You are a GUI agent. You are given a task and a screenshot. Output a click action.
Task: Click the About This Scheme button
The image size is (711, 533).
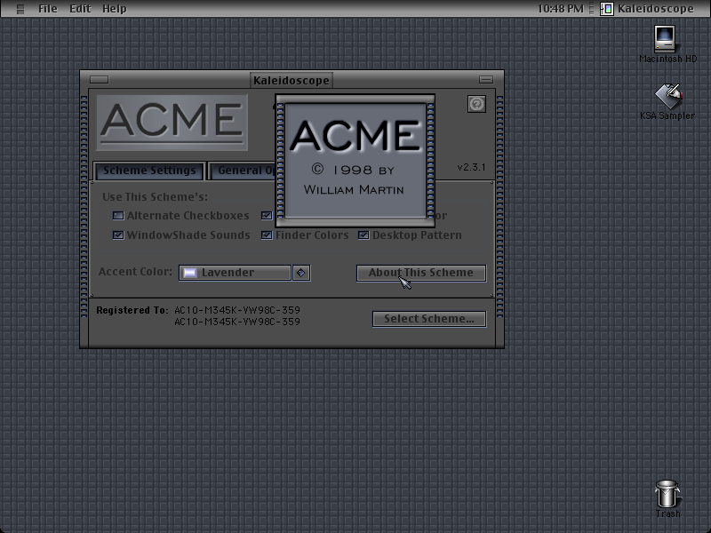point(420,273)
